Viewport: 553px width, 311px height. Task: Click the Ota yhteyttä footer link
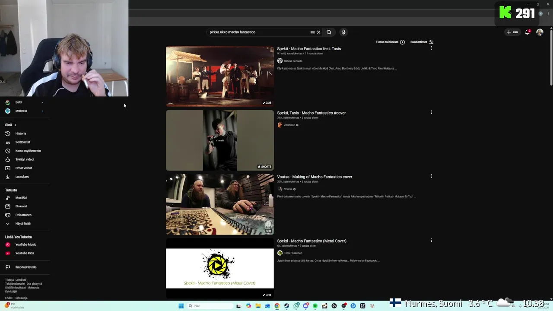click(35, 284)
